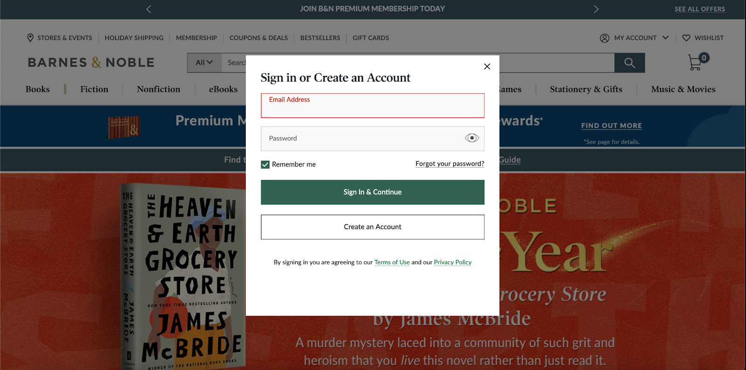Open the Forgot your password link
Viewport: 746px width, 370px height.
[x=450, y=164]
